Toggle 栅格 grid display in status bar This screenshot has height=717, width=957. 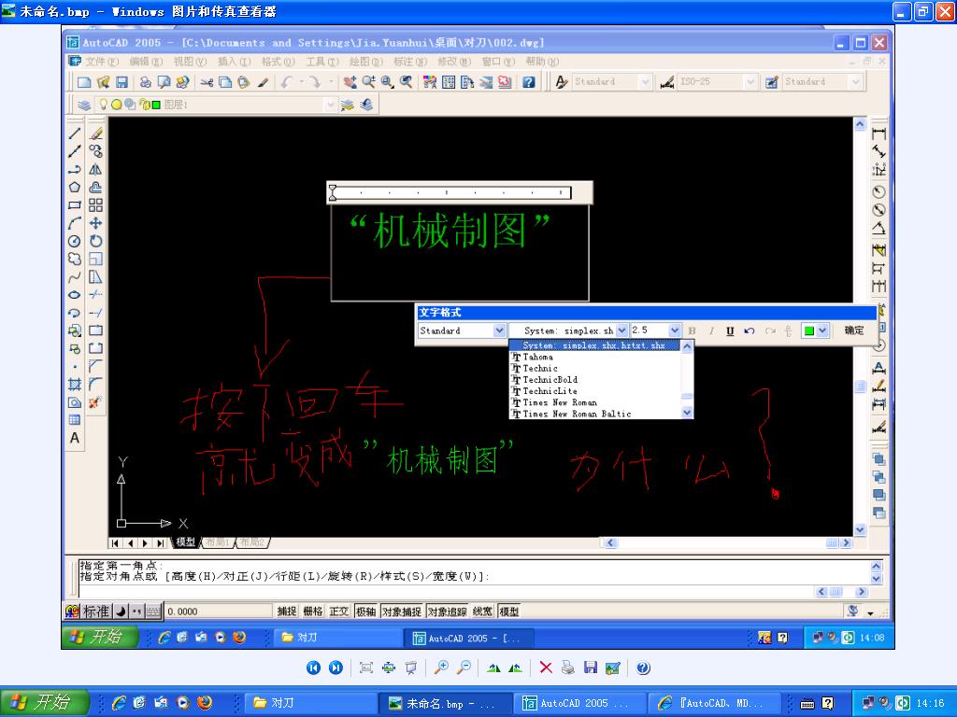pyautogui.click(x=313, y=612)
